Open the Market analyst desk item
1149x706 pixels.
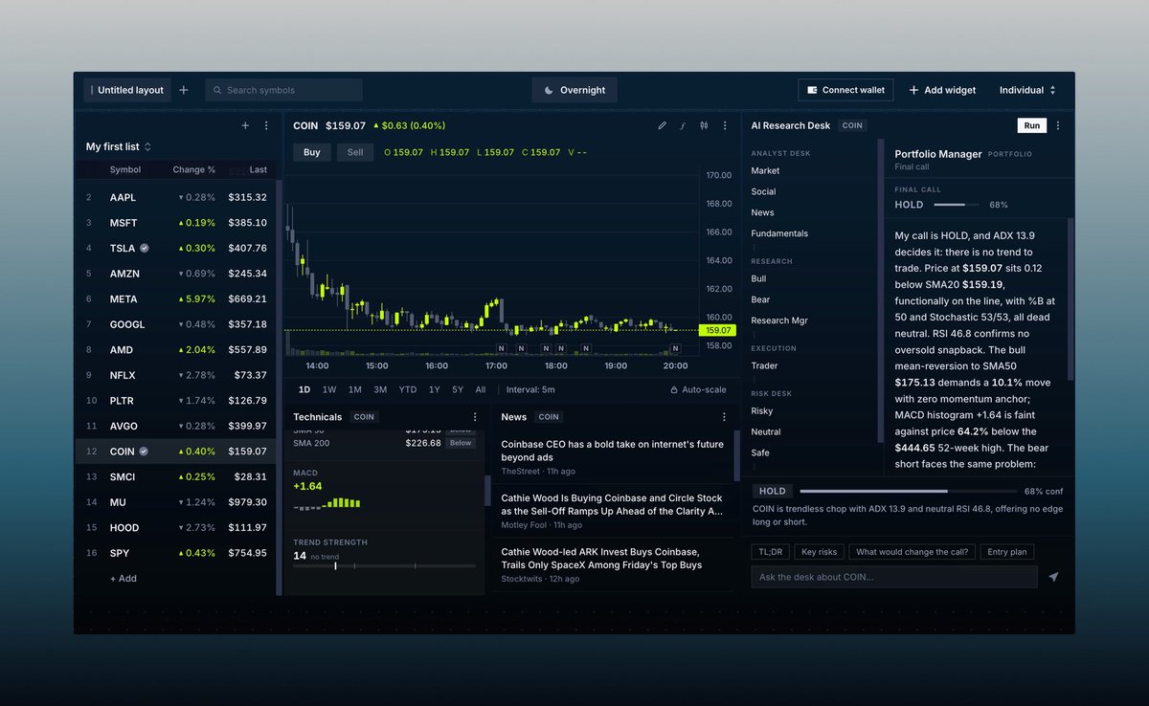pos(765,170)
